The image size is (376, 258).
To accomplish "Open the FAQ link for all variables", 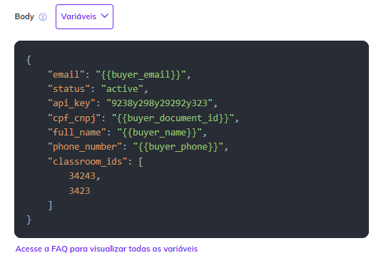I will point(106,249).
